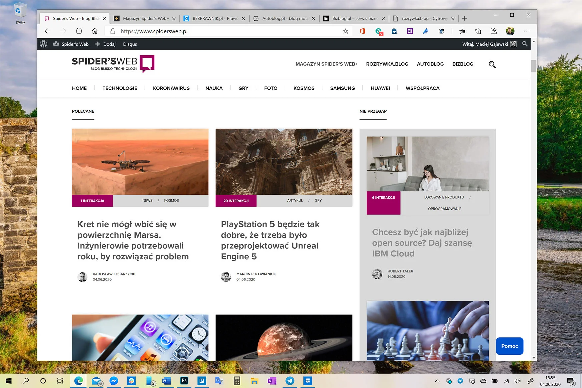Click the PlayStation 5 article thumbnail

tap(284, 162)
